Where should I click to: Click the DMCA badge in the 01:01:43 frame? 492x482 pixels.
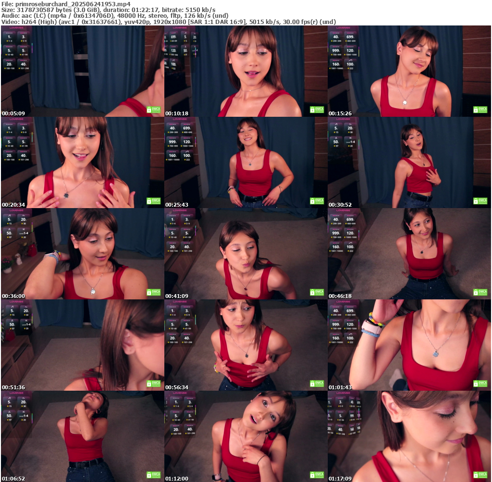(480, 383)
